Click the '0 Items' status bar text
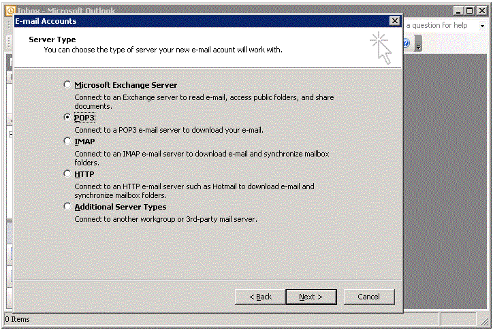493x330 pixels. click(x=17, y=319)
